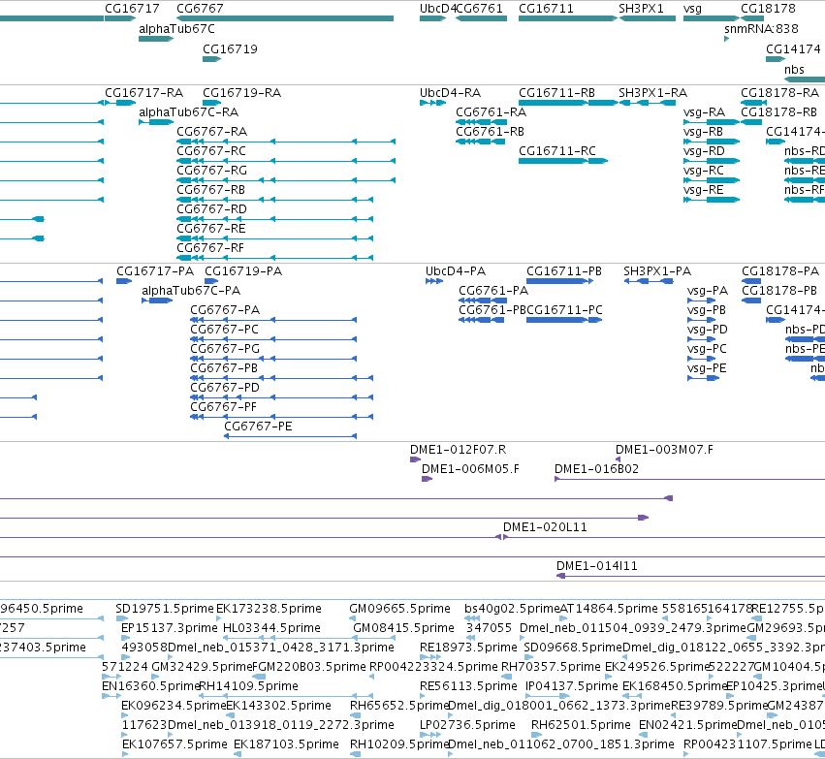Select protein alphaTub67C-PA
The image size is (825, 759).
tap(191, 291)
